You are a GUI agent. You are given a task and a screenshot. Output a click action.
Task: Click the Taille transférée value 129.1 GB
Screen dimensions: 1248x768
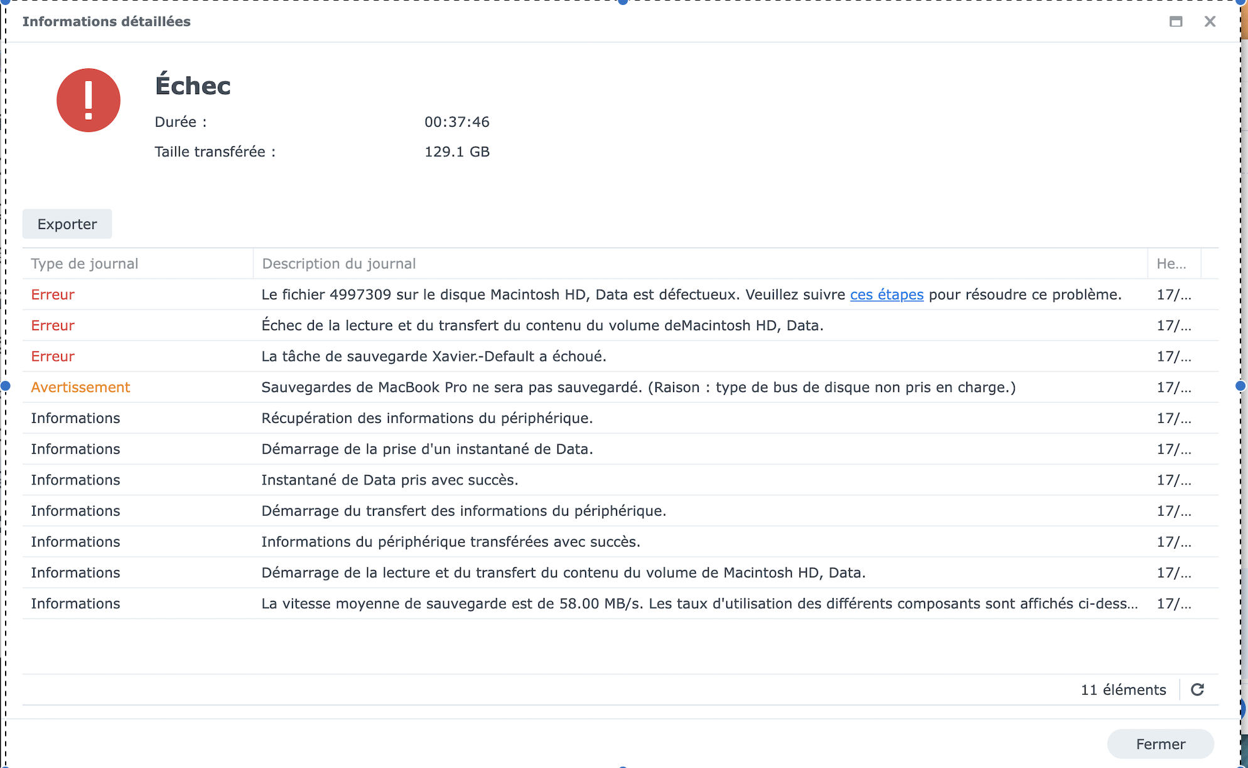(x=456, y=152)
